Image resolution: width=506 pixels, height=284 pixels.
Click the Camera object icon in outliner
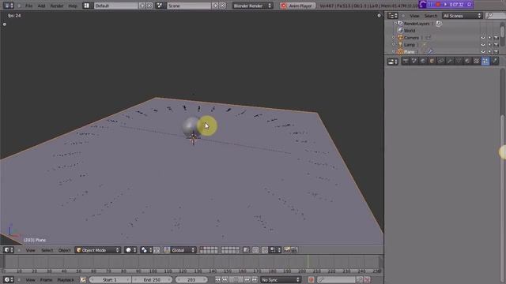[x=401, y=38]
